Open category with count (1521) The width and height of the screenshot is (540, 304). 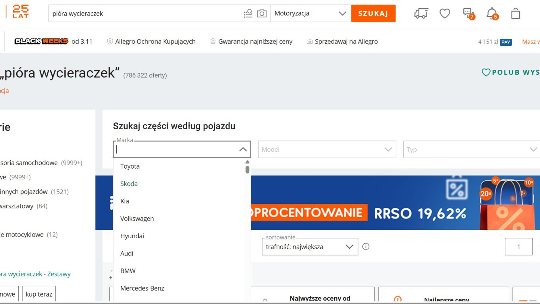34,192
